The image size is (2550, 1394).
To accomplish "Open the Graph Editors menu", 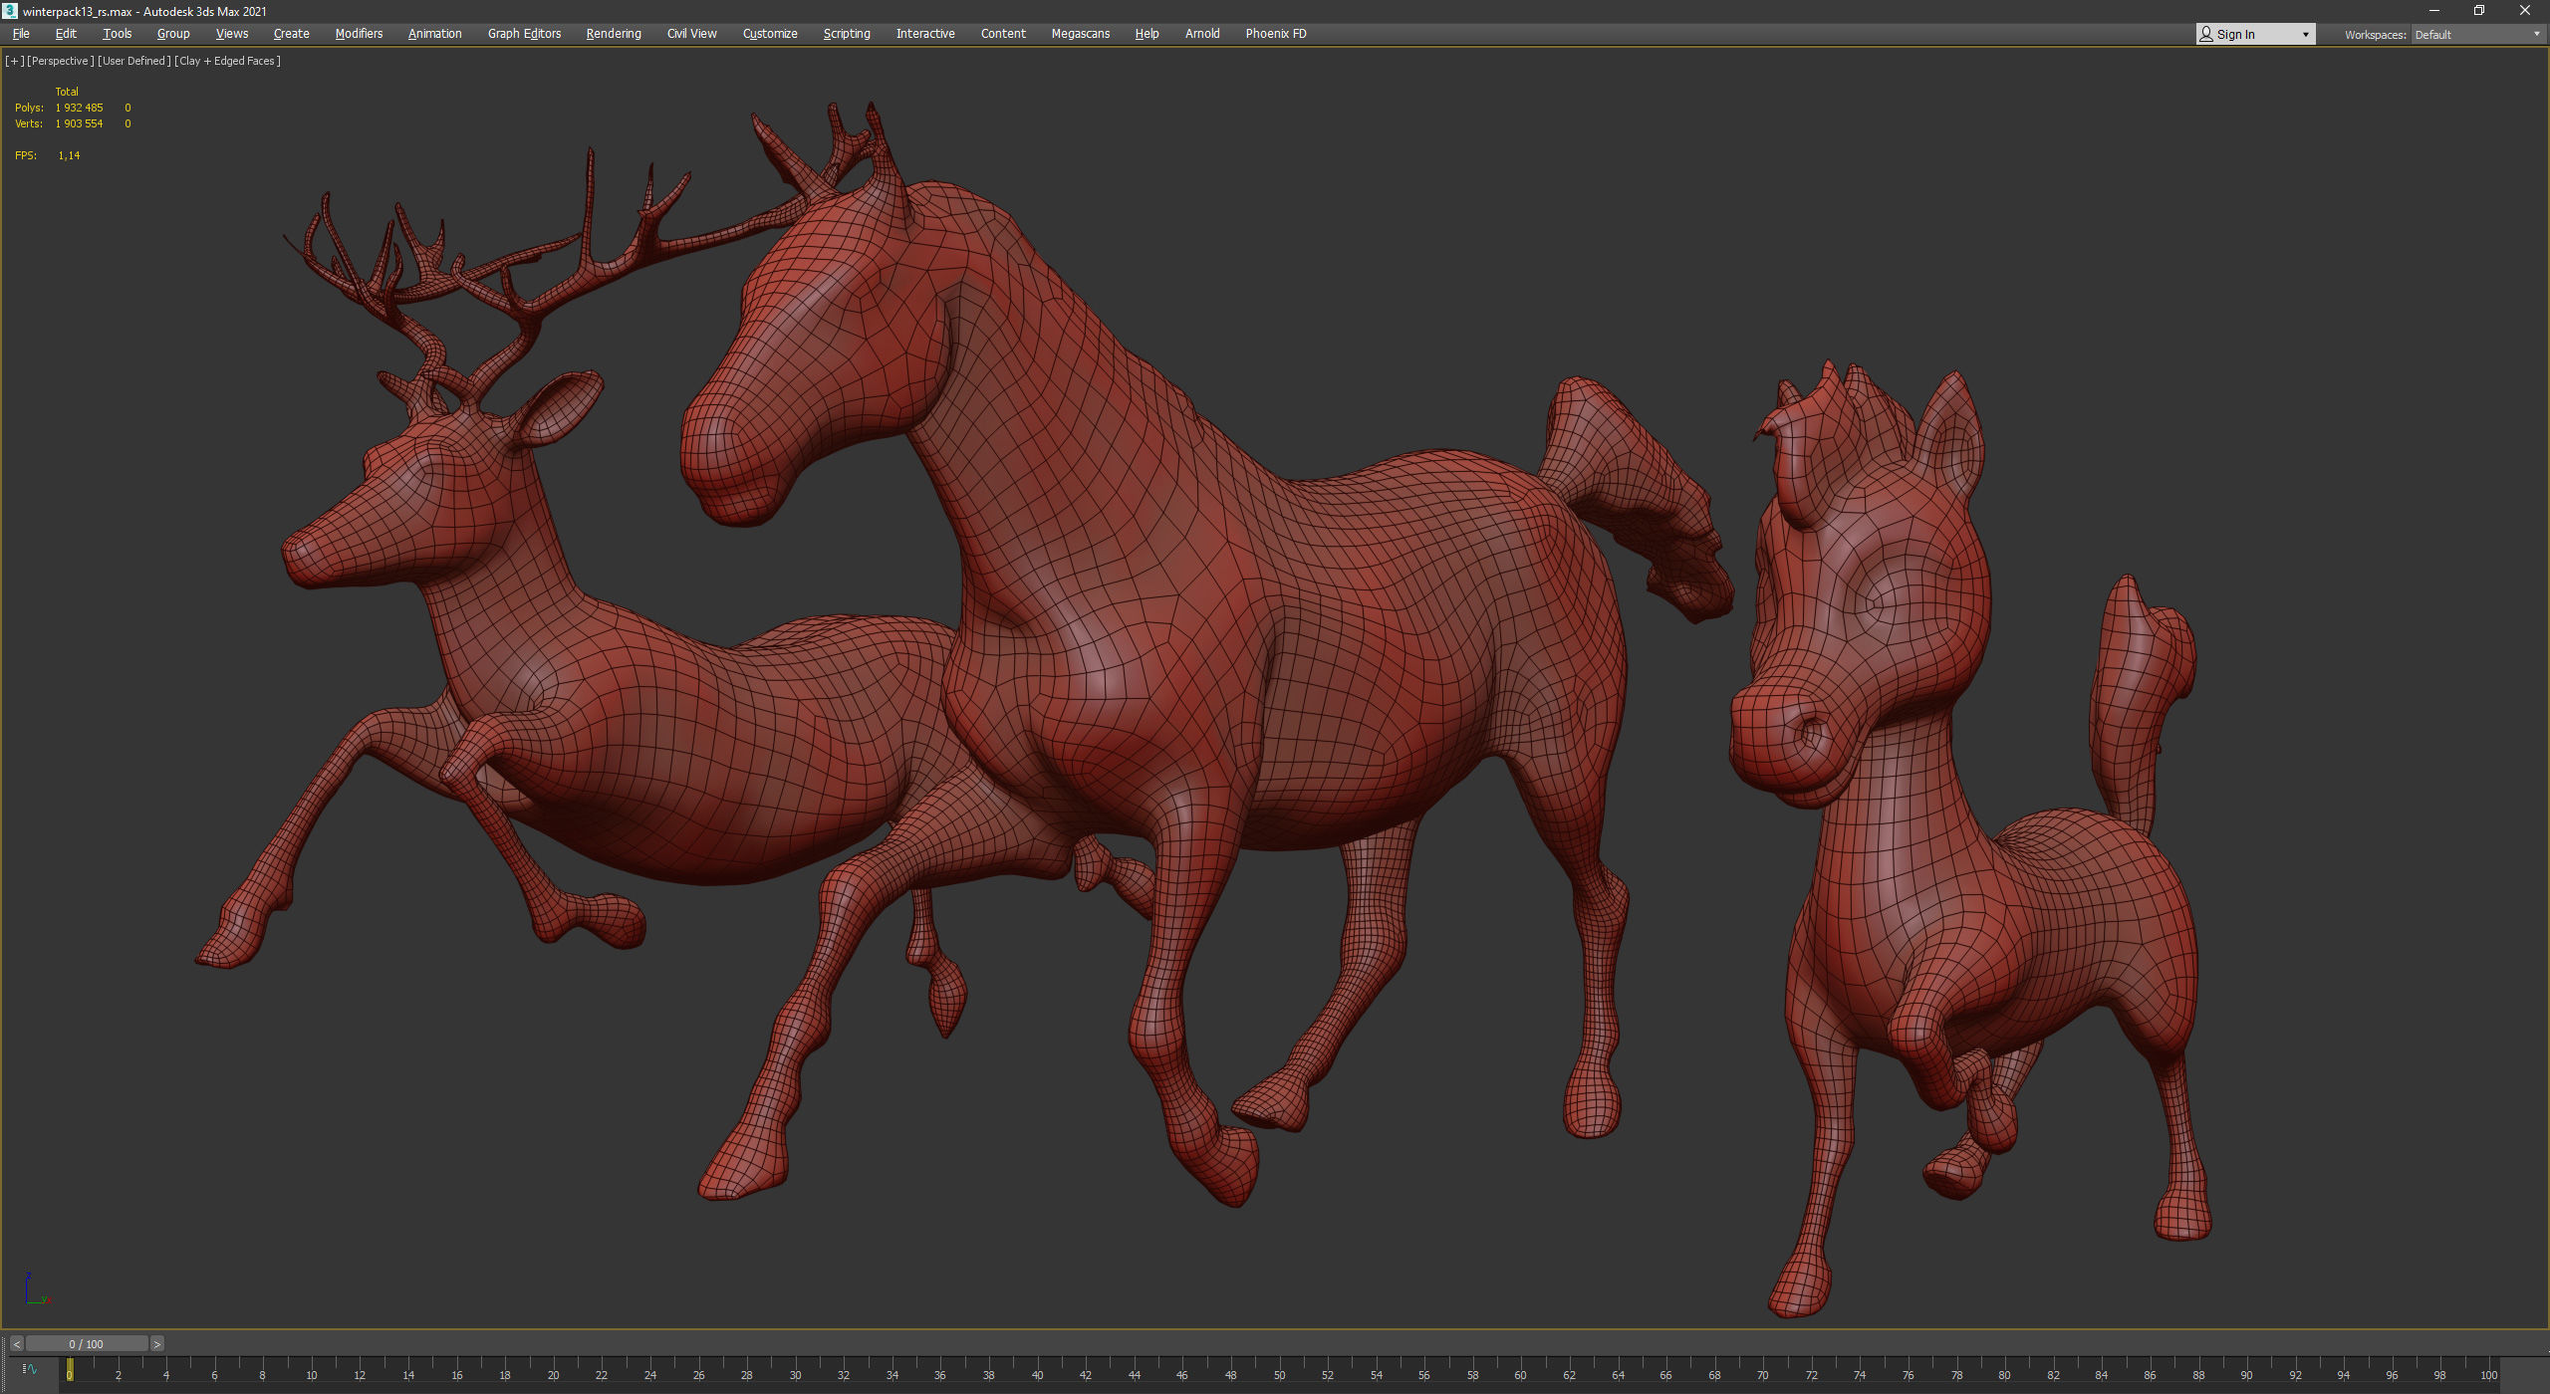I will (524, 34).
